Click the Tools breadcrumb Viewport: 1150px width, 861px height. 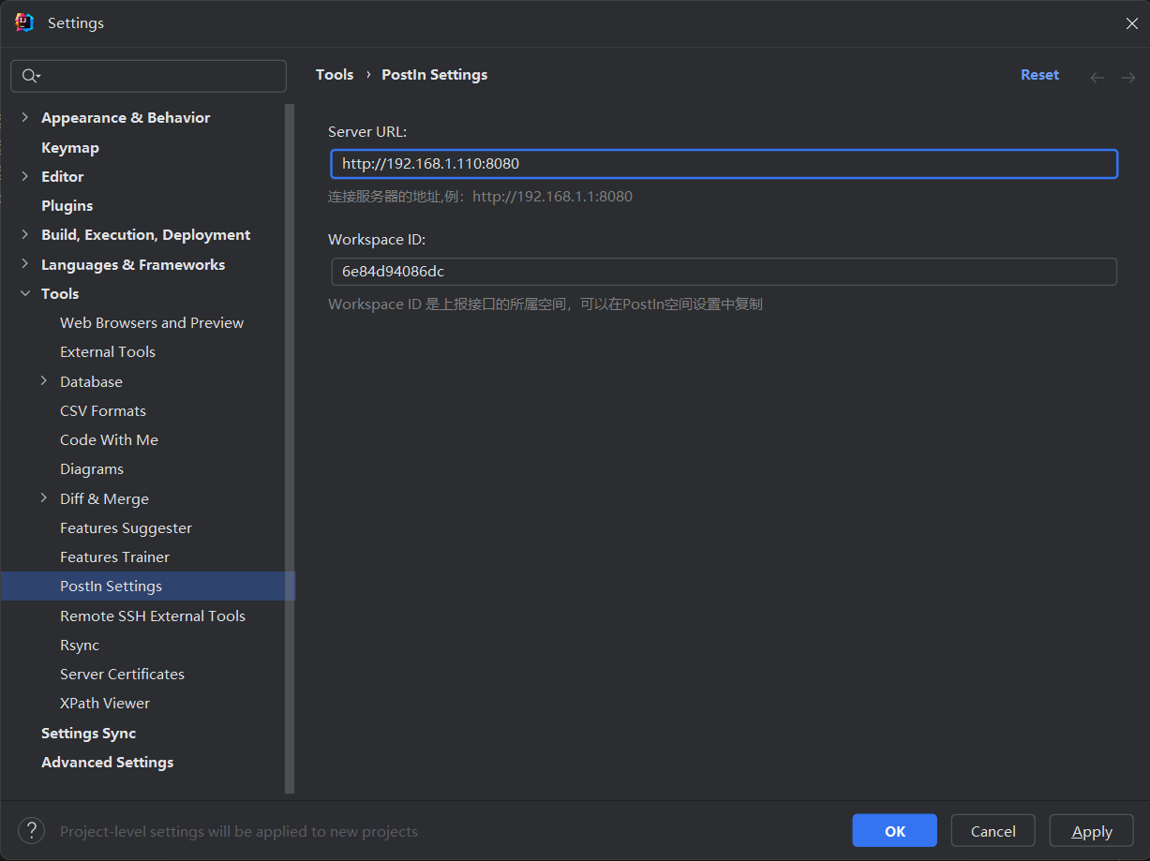335,75
